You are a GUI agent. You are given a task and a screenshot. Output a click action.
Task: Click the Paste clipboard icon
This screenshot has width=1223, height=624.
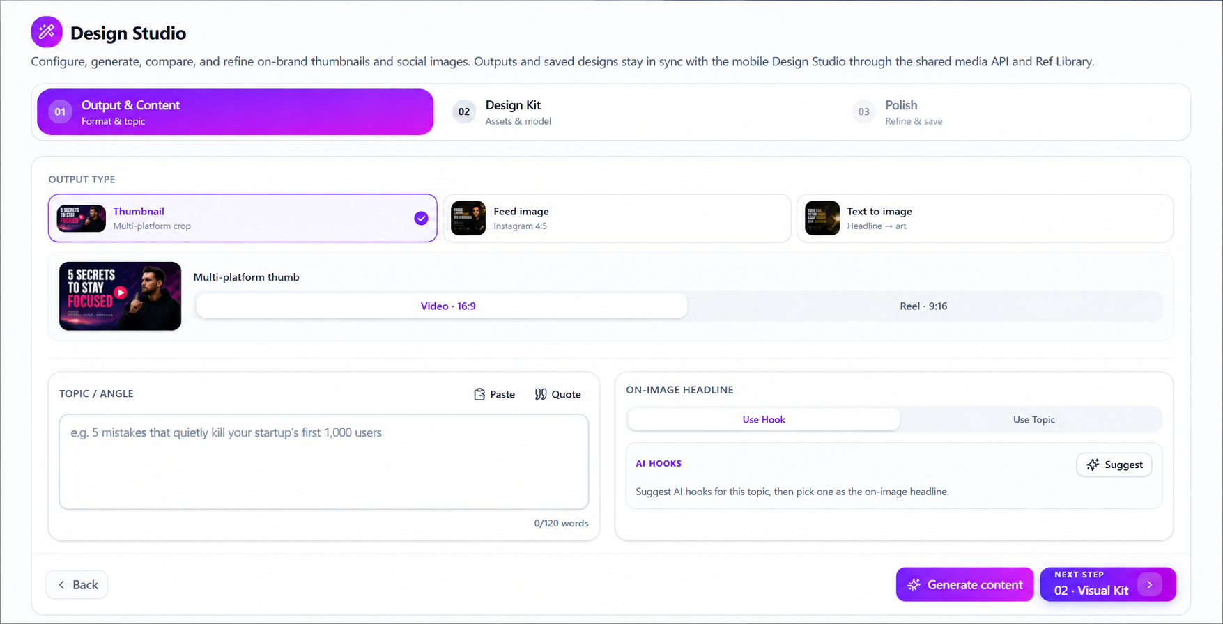tap(479, 394)
